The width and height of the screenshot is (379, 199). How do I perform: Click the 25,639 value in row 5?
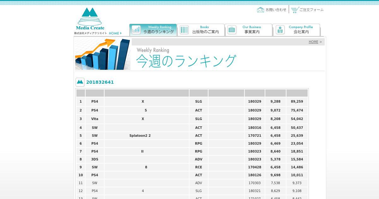pyautogui.click(x=297, y=136)
